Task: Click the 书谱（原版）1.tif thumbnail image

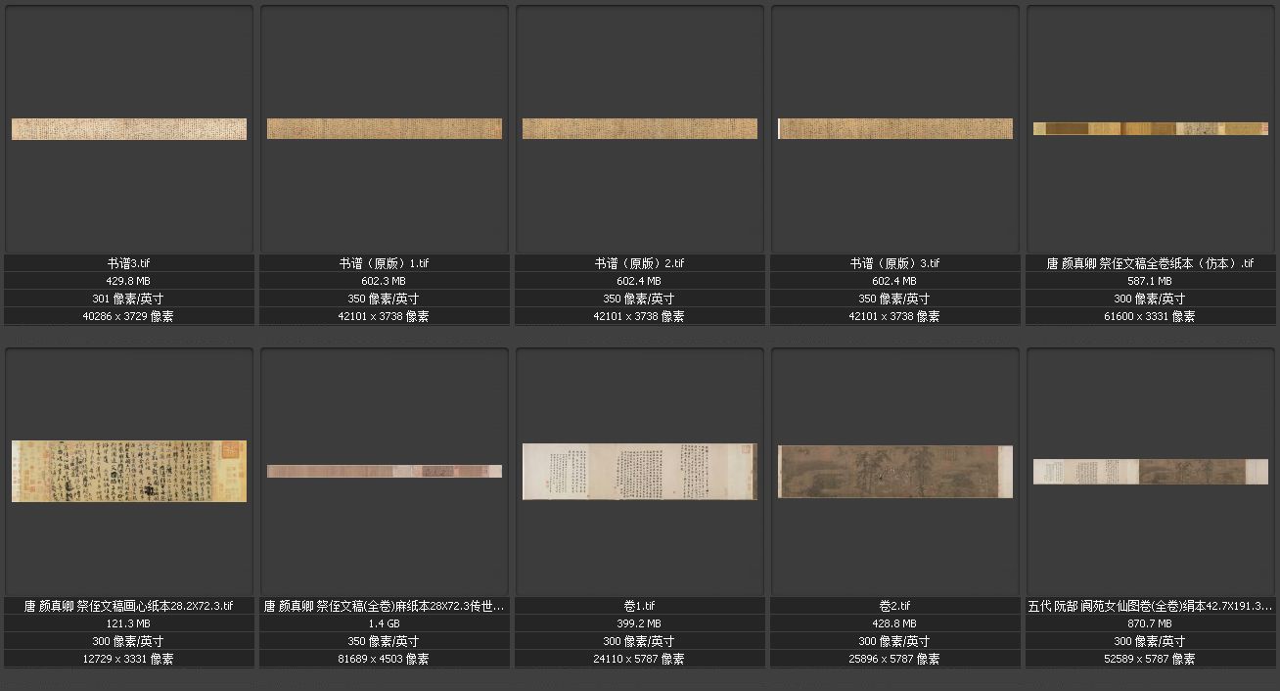Action: [385, 129]
